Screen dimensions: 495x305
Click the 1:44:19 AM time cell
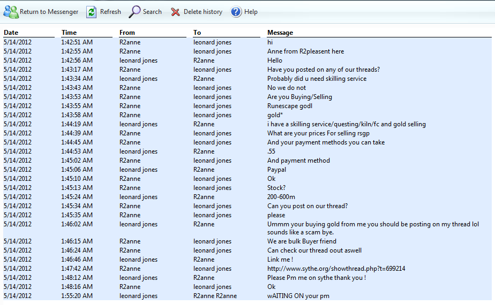77,124
